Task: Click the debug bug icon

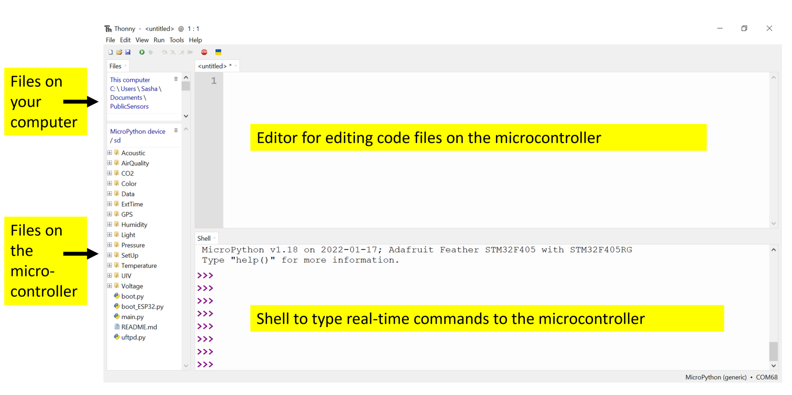Action: coord(151,52)
